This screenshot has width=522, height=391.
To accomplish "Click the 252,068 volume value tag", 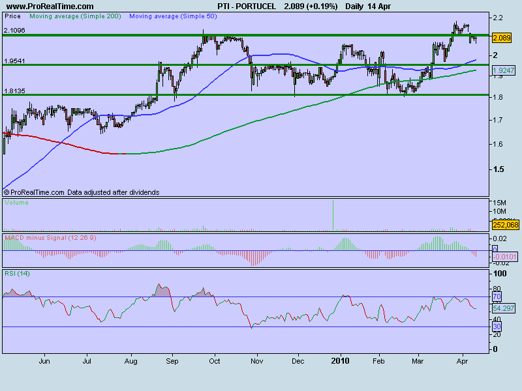I will click(x=504, y=225).
